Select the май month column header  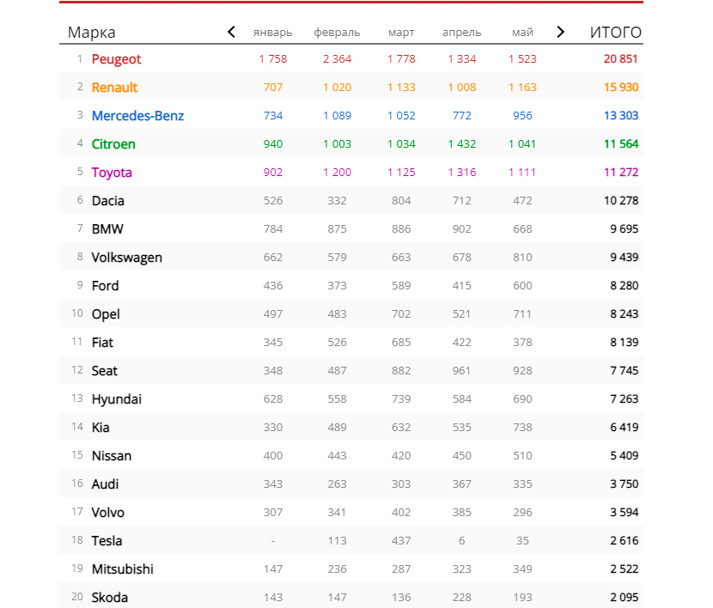tap(522, 33)
